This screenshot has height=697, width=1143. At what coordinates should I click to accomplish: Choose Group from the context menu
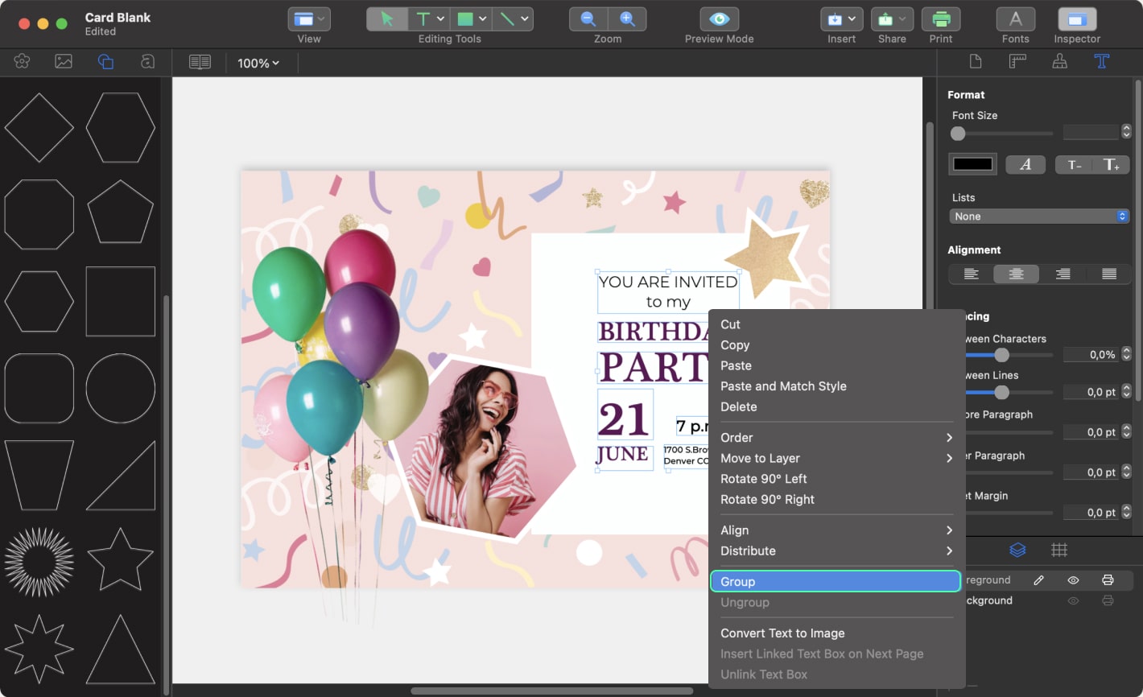coord(836,582)
